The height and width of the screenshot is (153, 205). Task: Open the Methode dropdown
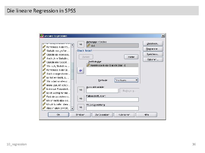[126, 80]
